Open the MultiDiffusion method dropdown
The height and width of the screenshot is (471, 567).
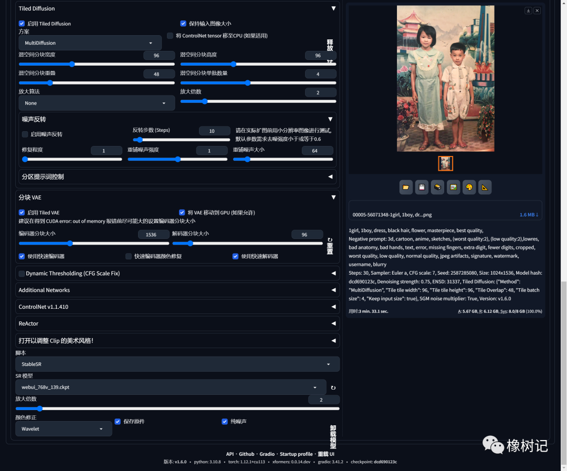[x=90, y=43]
